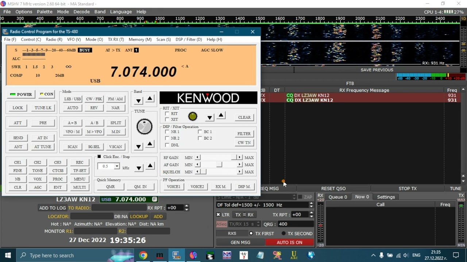Click the Band up arrow
The width and height of the screenshot is (467, 262).
150,99
